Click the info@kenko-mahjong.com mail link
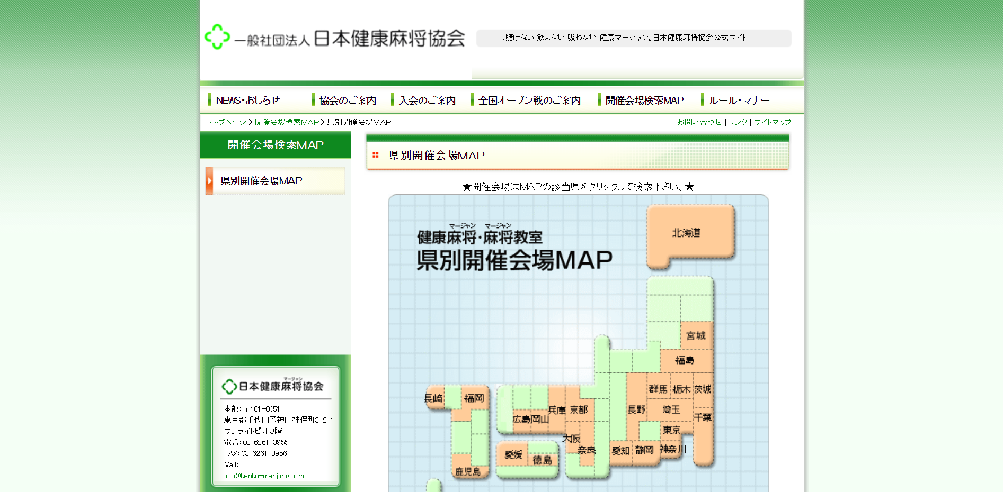 click(x=264, y=476)
